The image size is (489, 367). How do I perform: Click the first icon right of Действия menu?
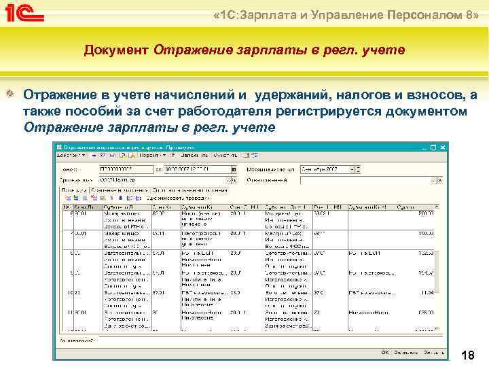[x=94, y=155]
